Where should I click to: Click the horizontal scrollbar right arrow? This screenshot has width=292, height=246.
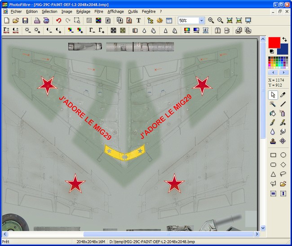[257, 234]
